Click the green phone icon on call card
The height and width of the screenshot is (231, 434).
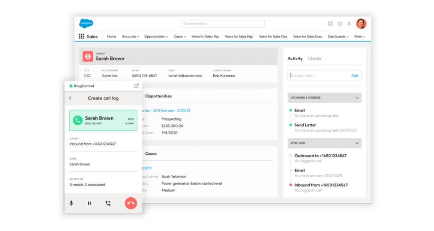pyautogui.click(x=78, y=120)
